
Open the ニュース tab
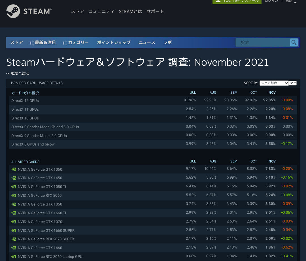(x=147, y=42)
